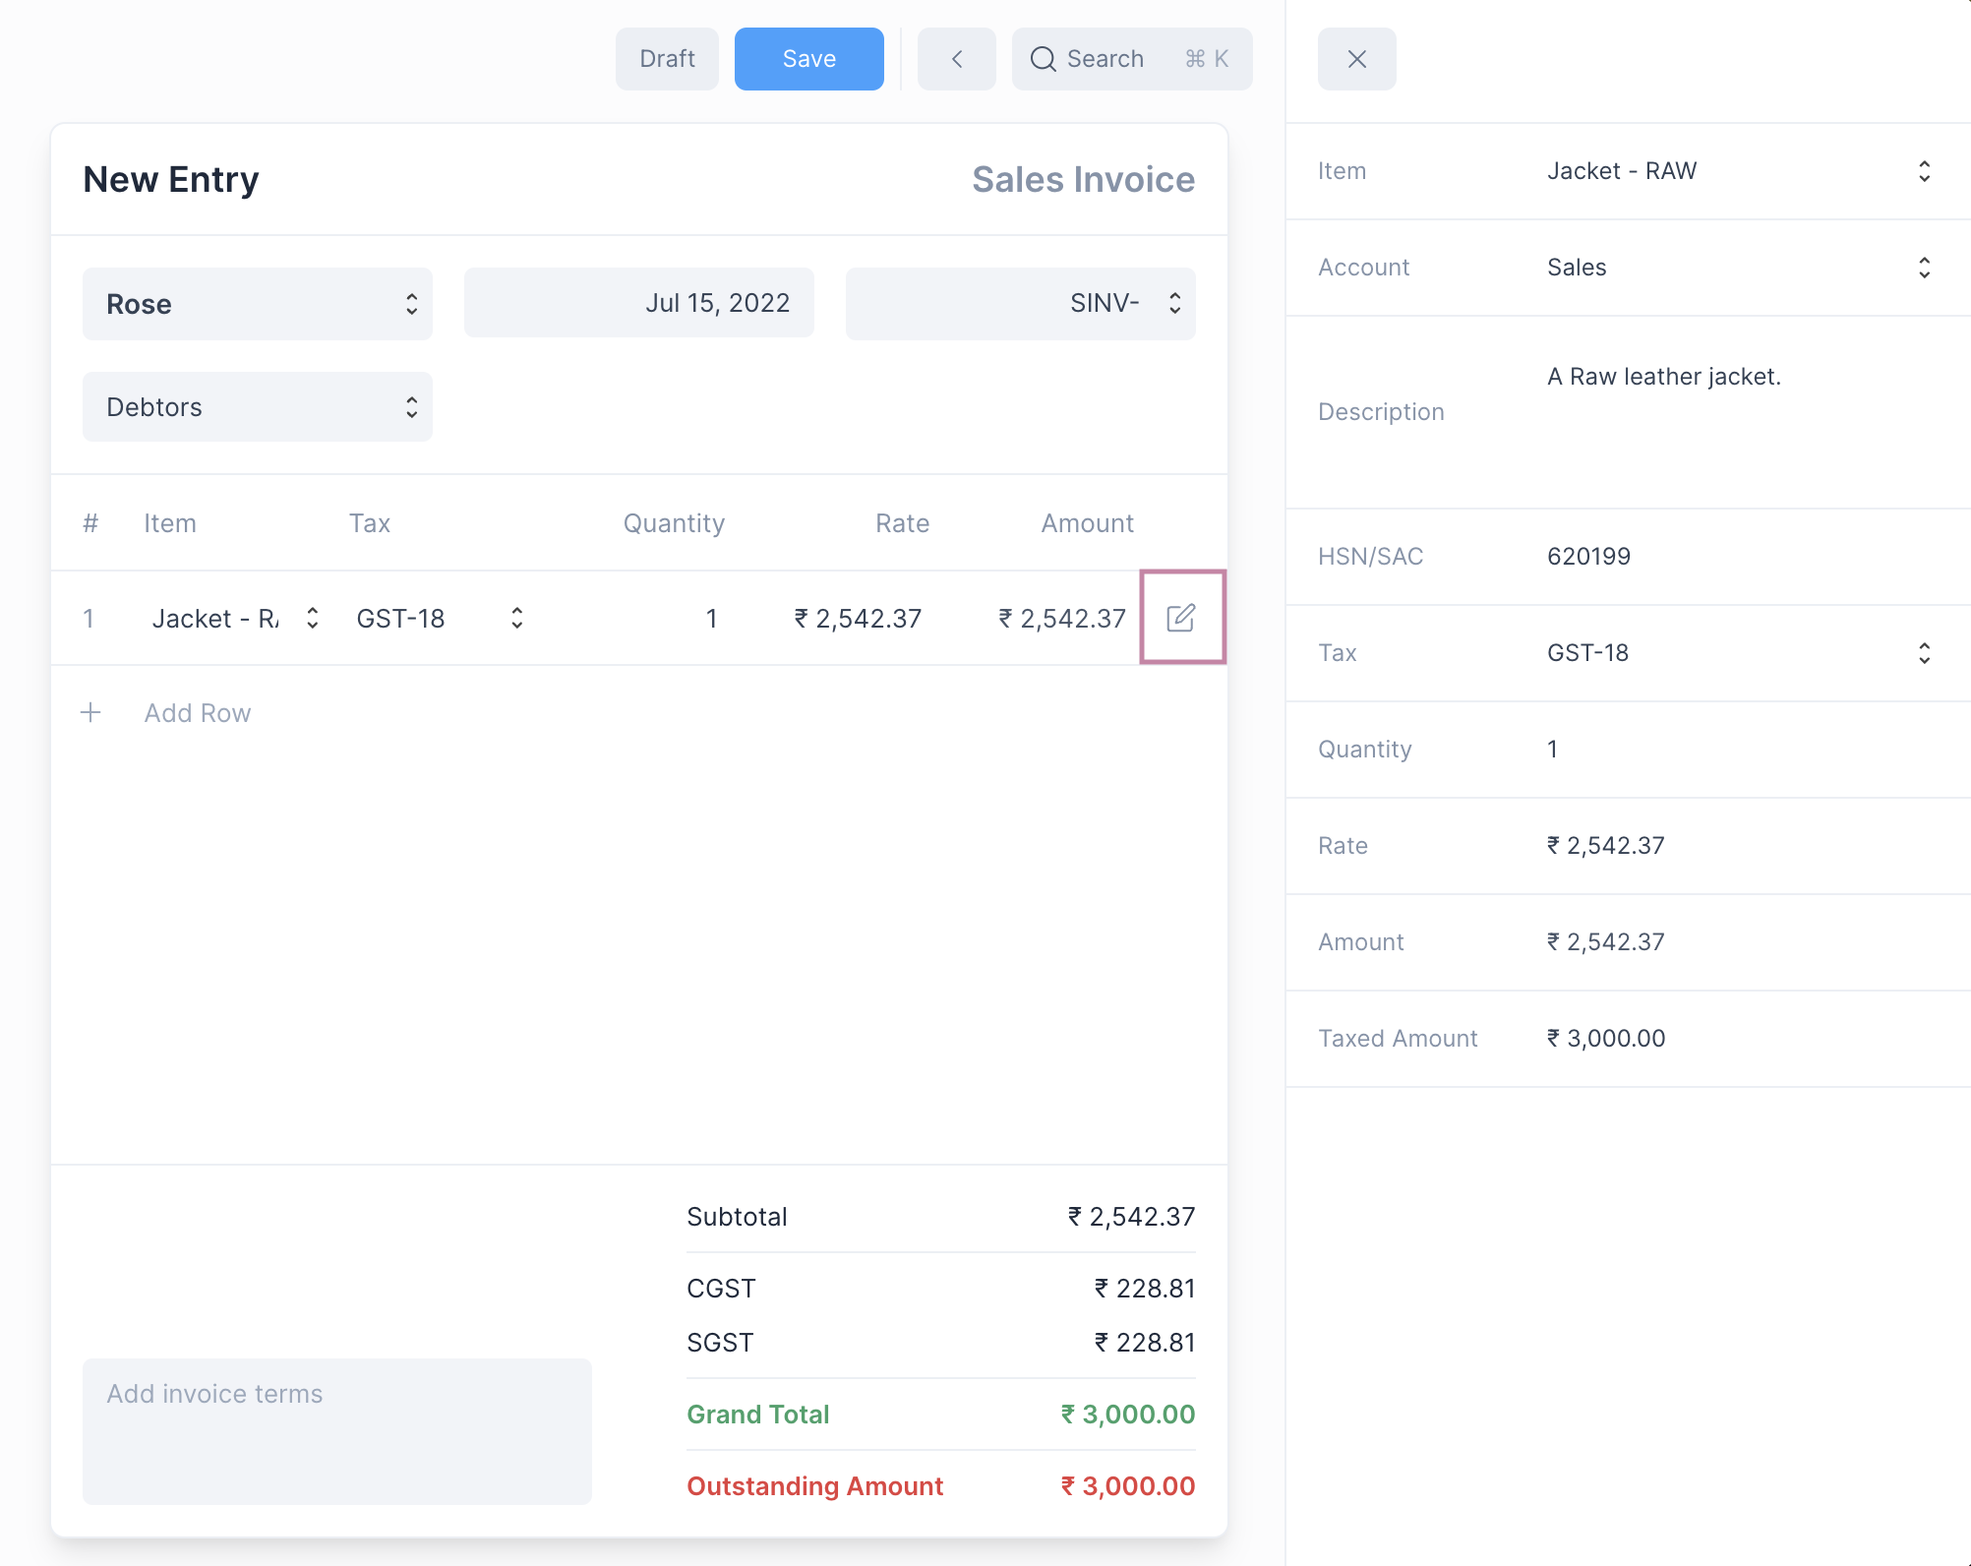This screenshot has height=1566, width=1971.
Task: Open the SINV- number series dropdown
Action: coord(1020,304)
